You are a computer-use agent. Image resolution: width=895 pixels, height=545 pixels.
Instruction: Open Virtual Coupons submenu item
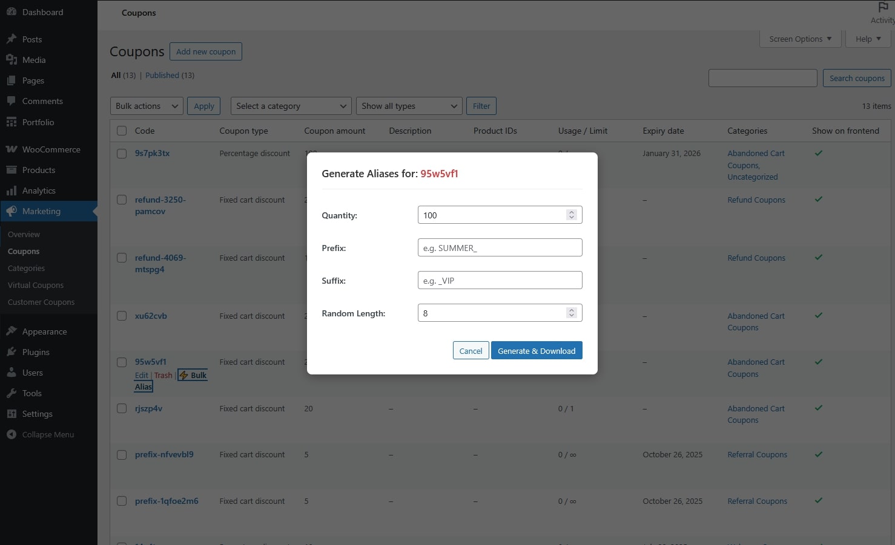[36, 285]
